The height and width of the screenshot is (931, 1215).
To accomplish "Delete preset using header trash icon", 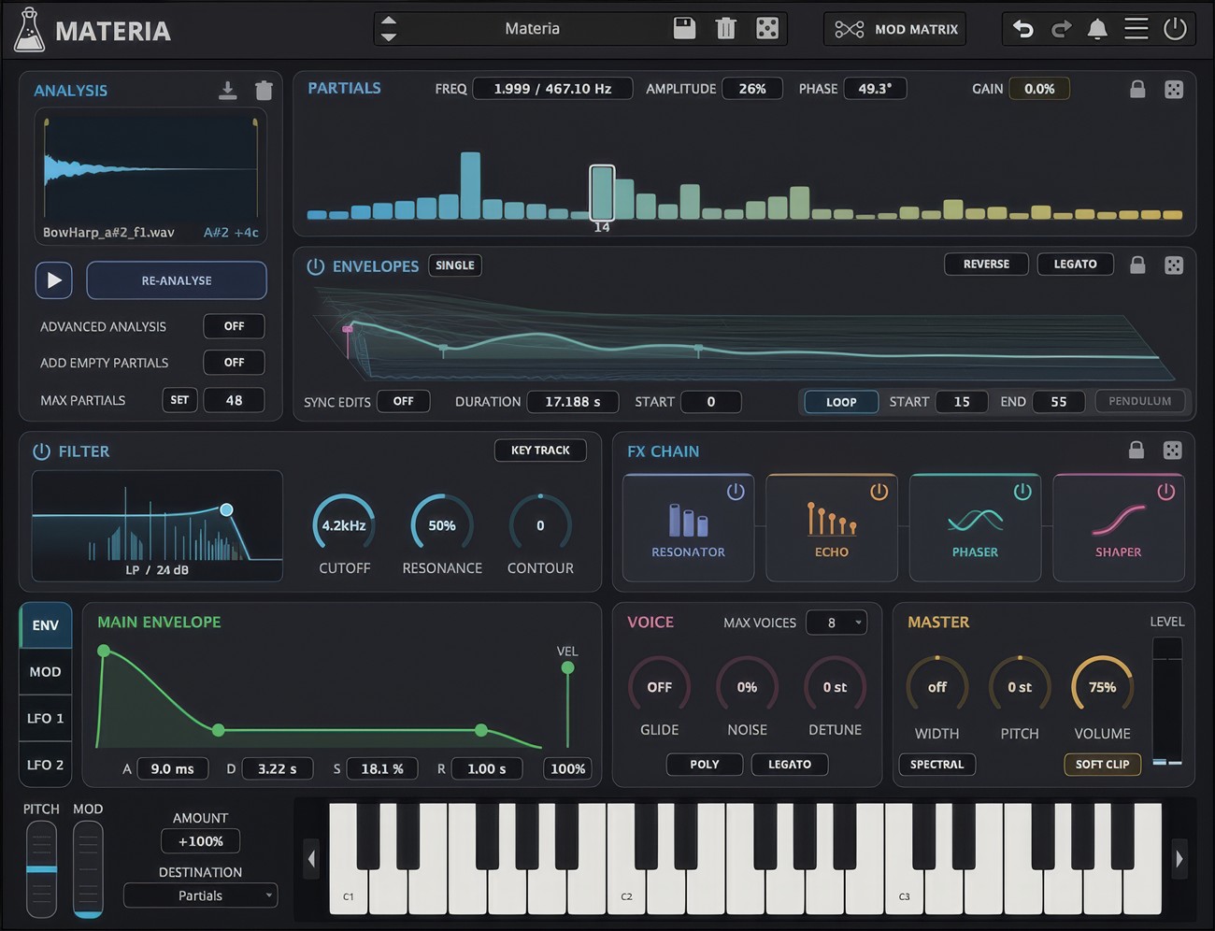I will click(x=725, y=28).
